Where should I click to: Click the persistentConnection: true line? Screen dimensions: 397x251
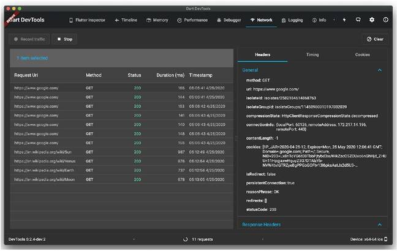(x=270, y=183)
